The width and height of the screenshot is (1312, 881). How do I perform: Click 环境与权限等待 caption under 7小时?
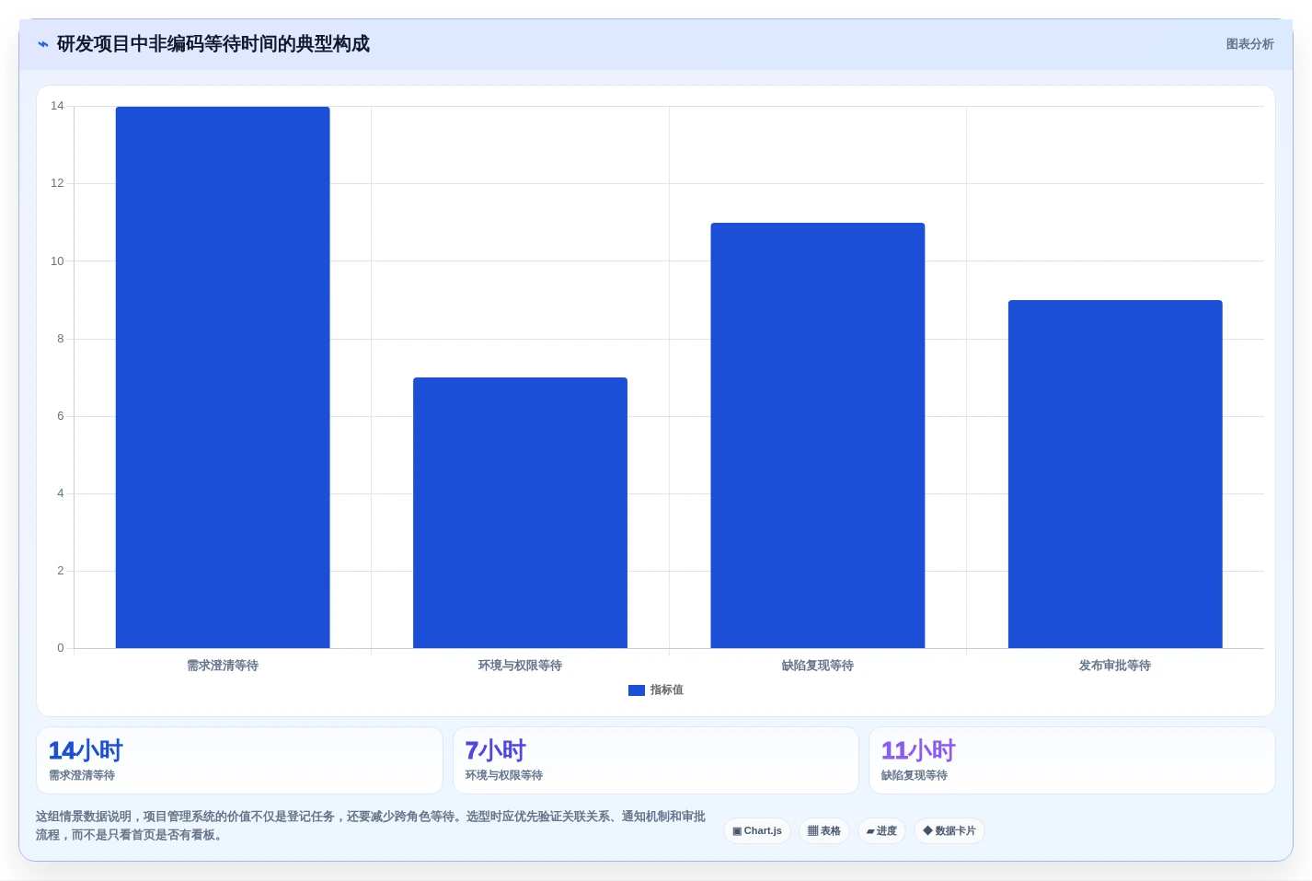coord(504,775)
